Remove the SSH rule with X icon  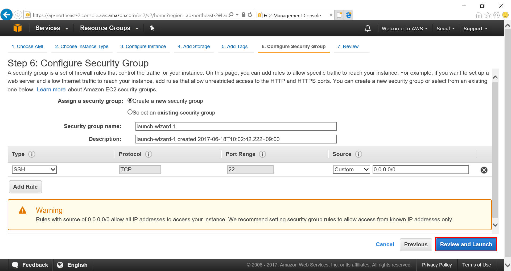(x=484, y=170)
